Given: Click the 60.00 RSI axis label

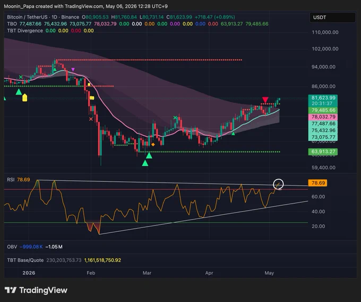Looking at the screenshot, I should pyautogui.click(x=318, y=197).
